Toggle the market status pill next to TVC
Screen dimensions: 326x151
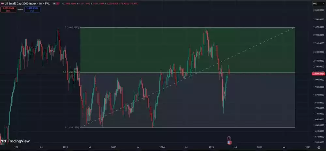[56, 4]
